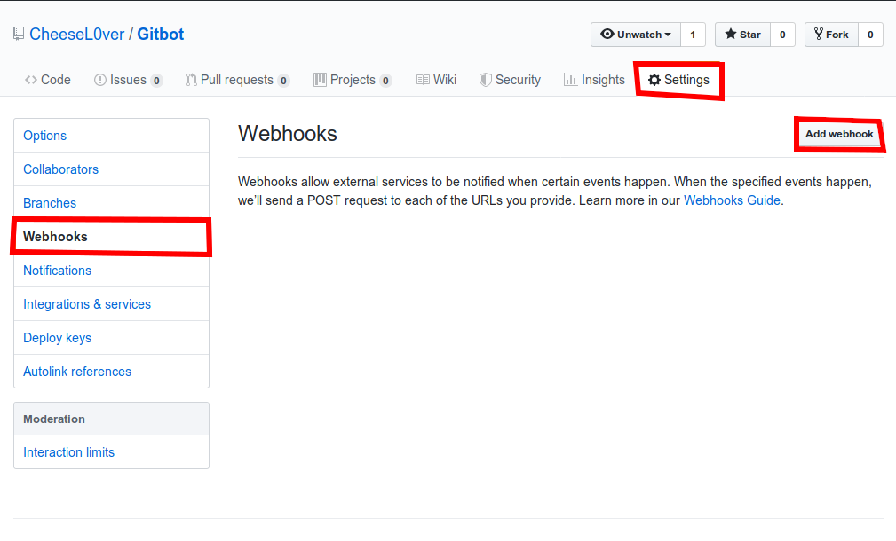This screenshot has height=541, width=896.
Task: Open Autolink references settings
Action: pos(111,372)
